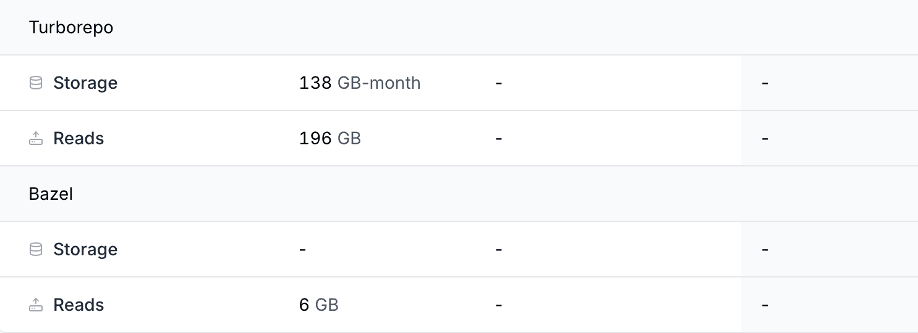
Task: Click the empty Bazel Storage usage dash
Action: [x=303, y=250]
